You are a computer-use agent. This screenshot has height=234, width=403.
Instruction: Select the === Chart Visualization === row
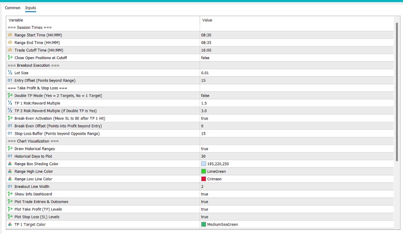pos(200,141)
